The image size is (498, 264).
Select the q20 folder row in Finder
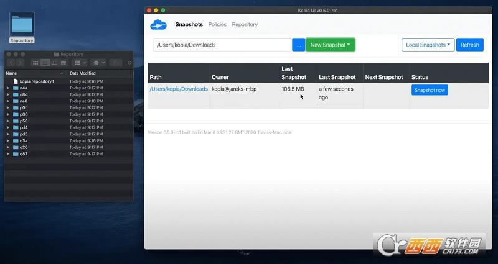(68, 147)
